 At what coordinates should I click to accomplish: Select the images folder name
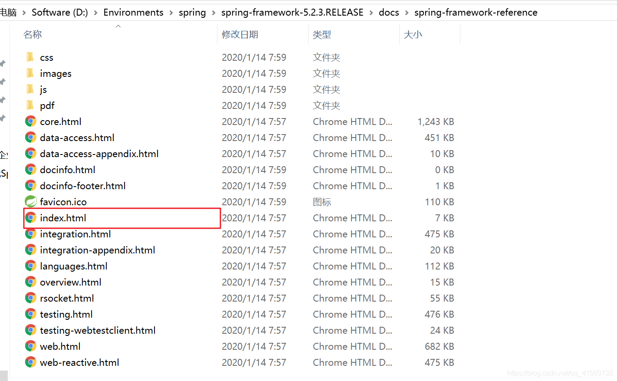pyautogui.click(x=56, y=73)
